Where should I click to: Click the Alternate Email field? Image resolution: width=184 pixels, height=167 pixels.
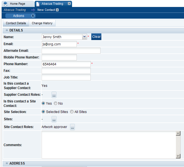71,51
